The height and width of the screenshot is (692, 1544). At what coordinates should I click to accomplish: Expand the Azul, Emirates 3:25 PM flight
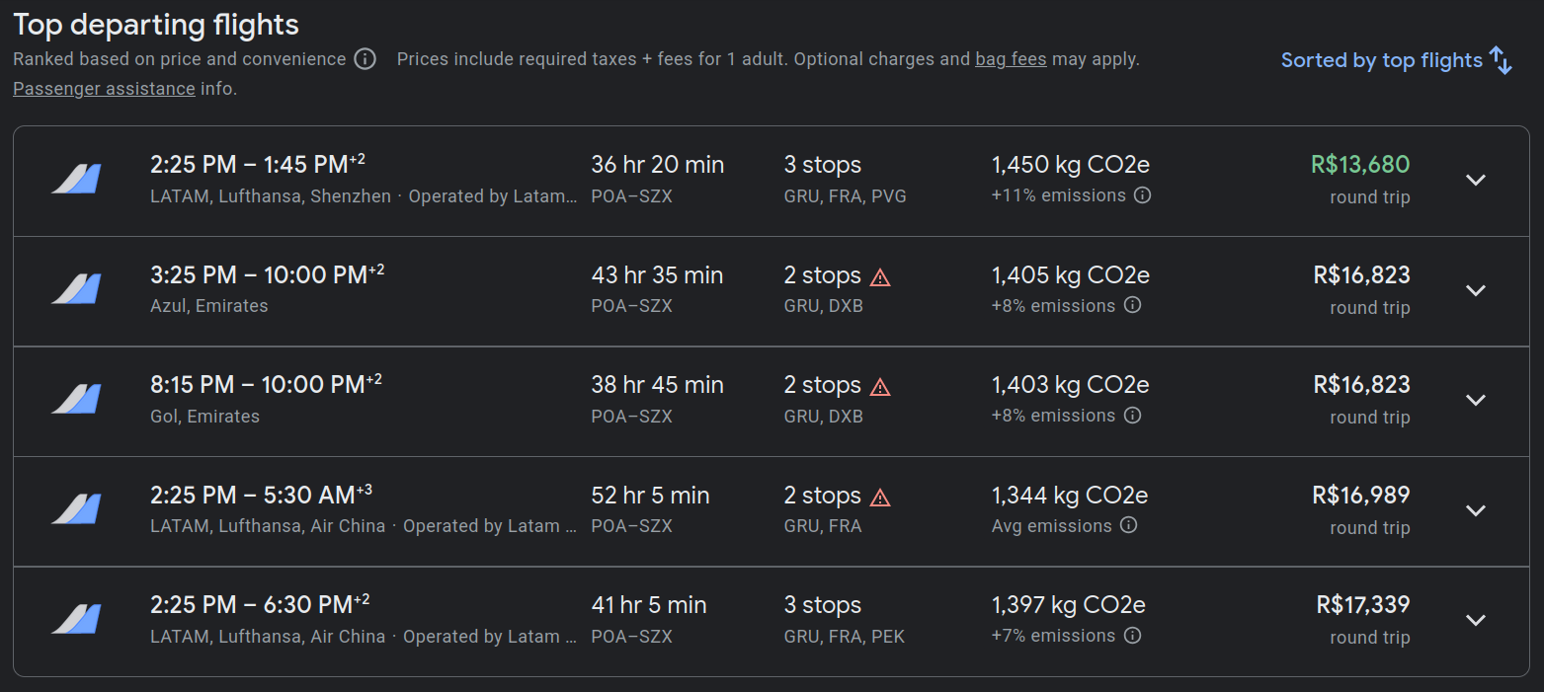tap(1475, 290)
